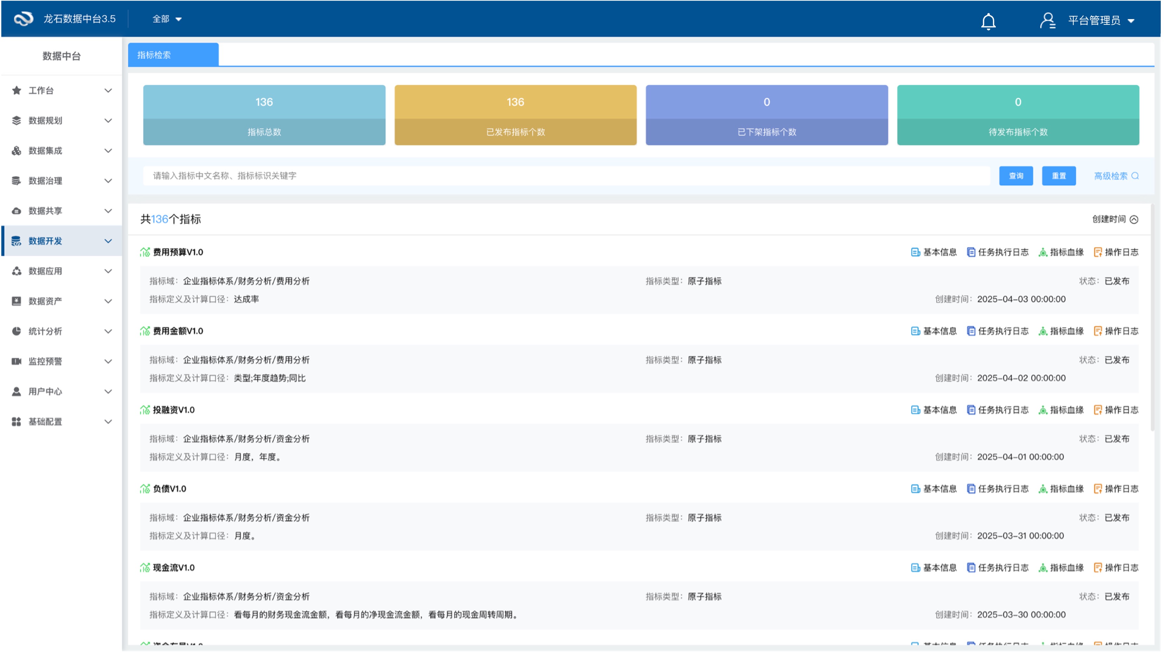
Task: Expand the 数据开发 menu chevron
Action: pyautogui.click(x=108, y=241)
